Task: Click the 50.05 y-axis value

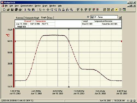Action: [10, 52]
